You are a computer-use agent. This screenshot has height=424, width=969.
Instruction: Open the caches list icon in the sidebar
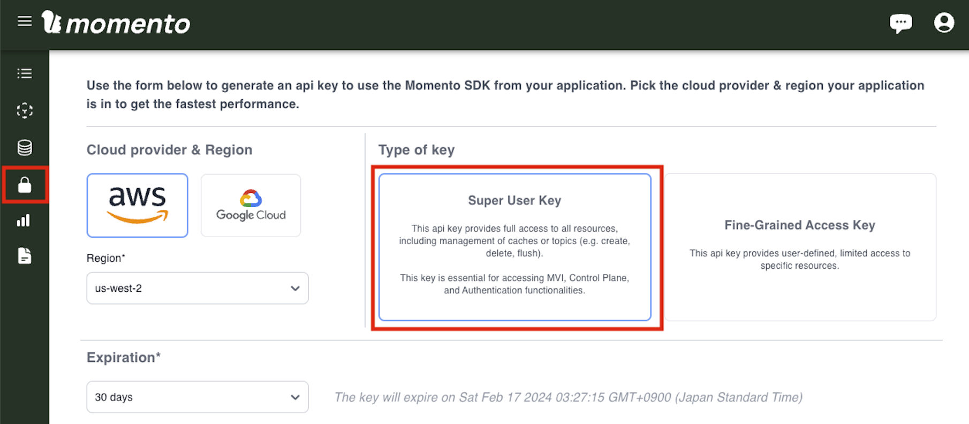(x=25, y=73)
